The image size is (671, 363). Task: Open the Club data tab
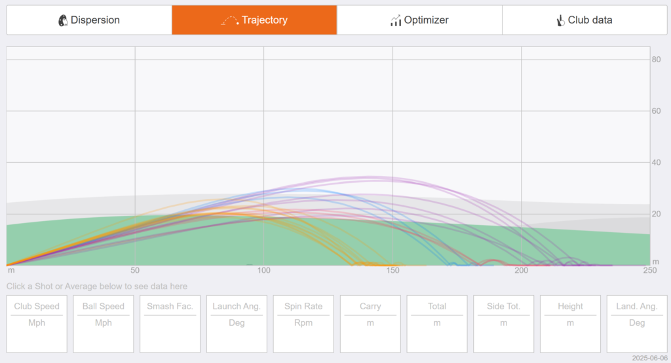(x=585, y=20)
